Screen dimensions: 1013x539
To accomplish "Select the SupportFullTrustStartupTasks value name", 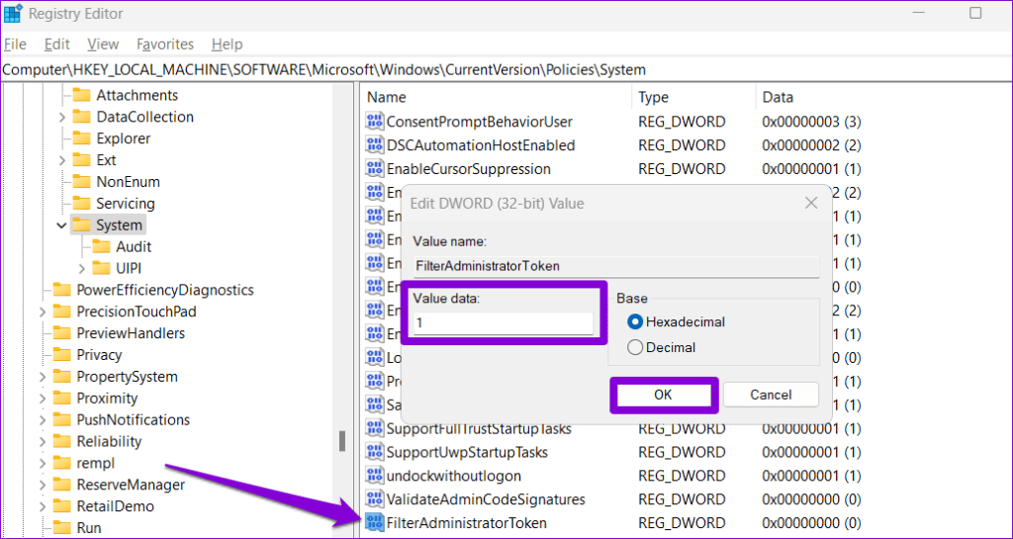I will [479, 428].
